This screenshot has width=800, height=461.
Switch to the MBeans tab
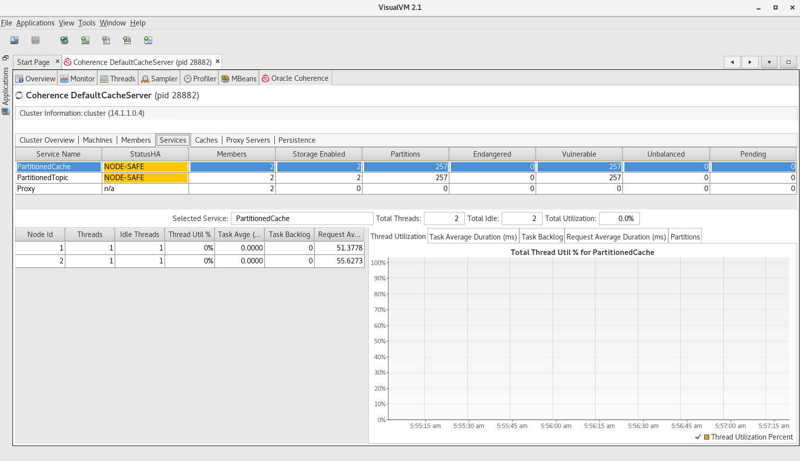point(239,79)
